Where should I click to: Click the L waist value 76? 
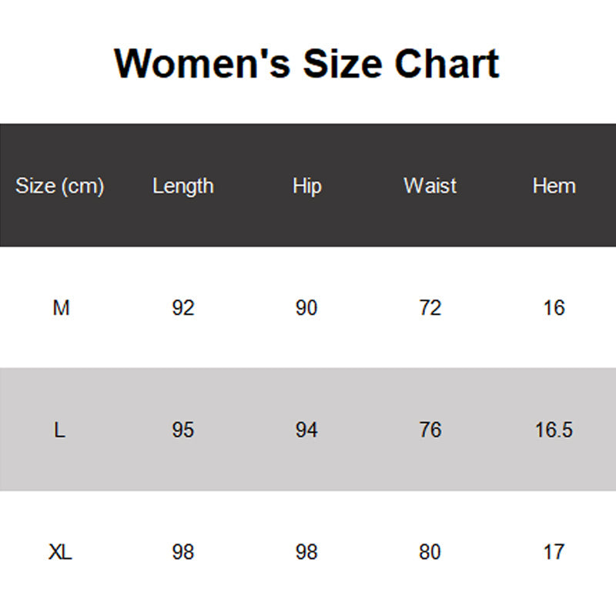click(x=430, y=430)
